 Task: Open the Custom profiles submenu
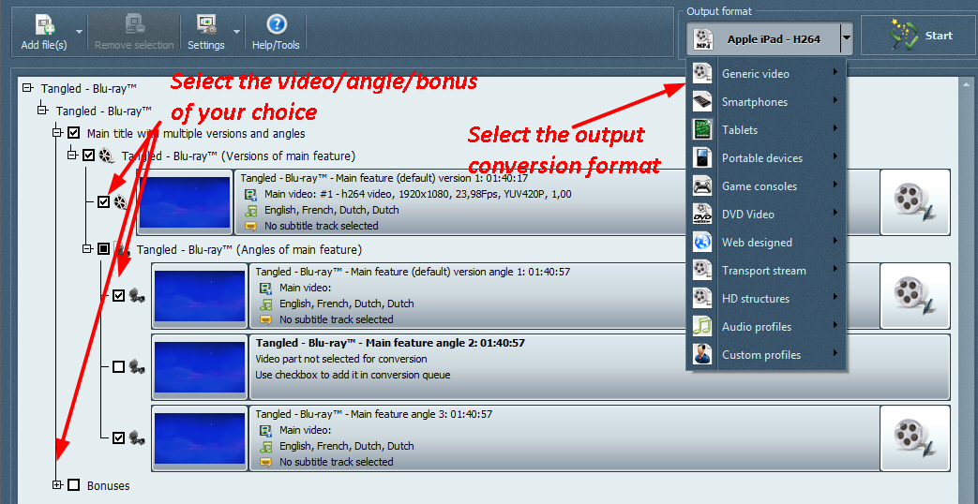(x=766, y=354)
